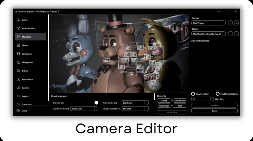253x141 pixels.
Task: Open the Animations section icon
Action: [x=18, y=79]
